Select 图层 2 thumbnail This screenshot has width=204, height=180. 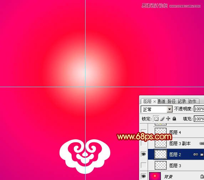(160, 154)
